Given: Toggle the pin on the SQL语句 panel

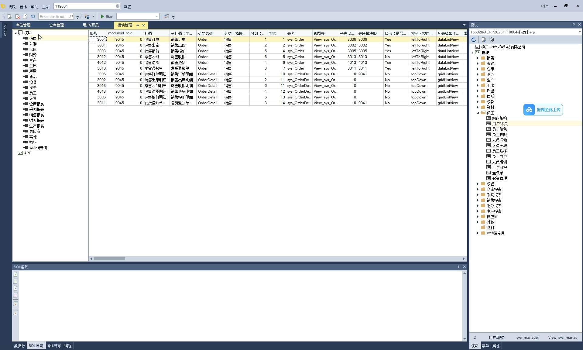Looking at the screenshot, I should (x=458, y=267).
